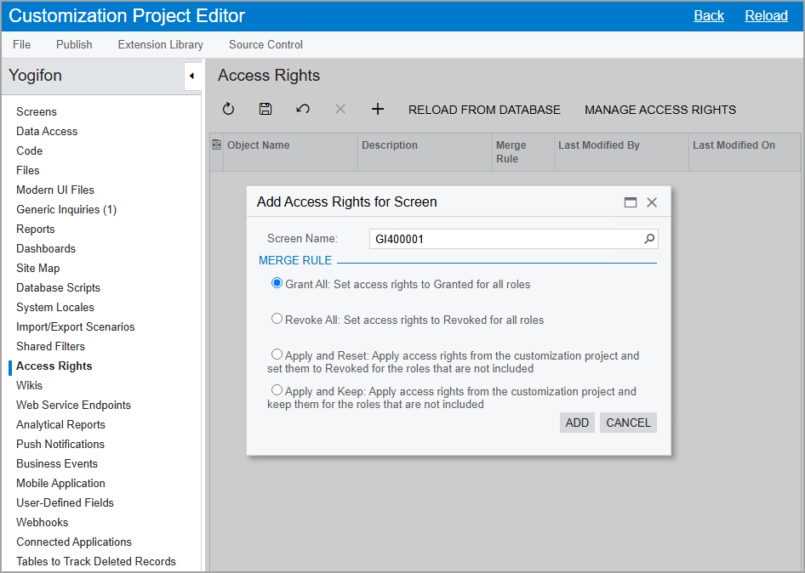Choose the Apply and Keep merge rule
Image resolution: width=805 pixels, height=573 pixels.
(277, 390)
